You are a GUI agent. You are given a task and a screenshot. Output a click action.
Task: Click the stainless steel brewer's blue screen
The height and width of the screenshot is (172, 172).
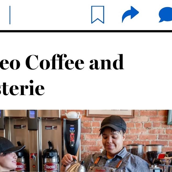(32, 114)
